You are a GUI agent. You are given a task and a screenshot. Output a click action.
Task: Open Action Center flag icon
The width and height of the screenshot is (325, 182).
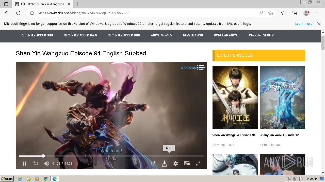(301, 179)
